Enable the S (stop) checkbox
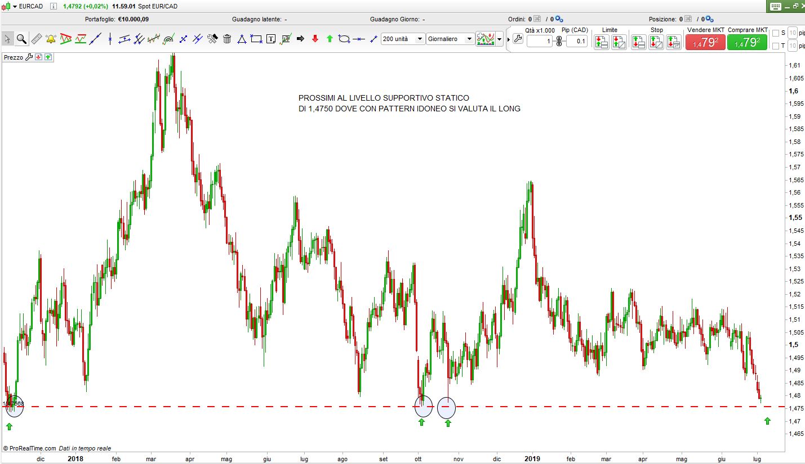 click(x=775, y=33)
